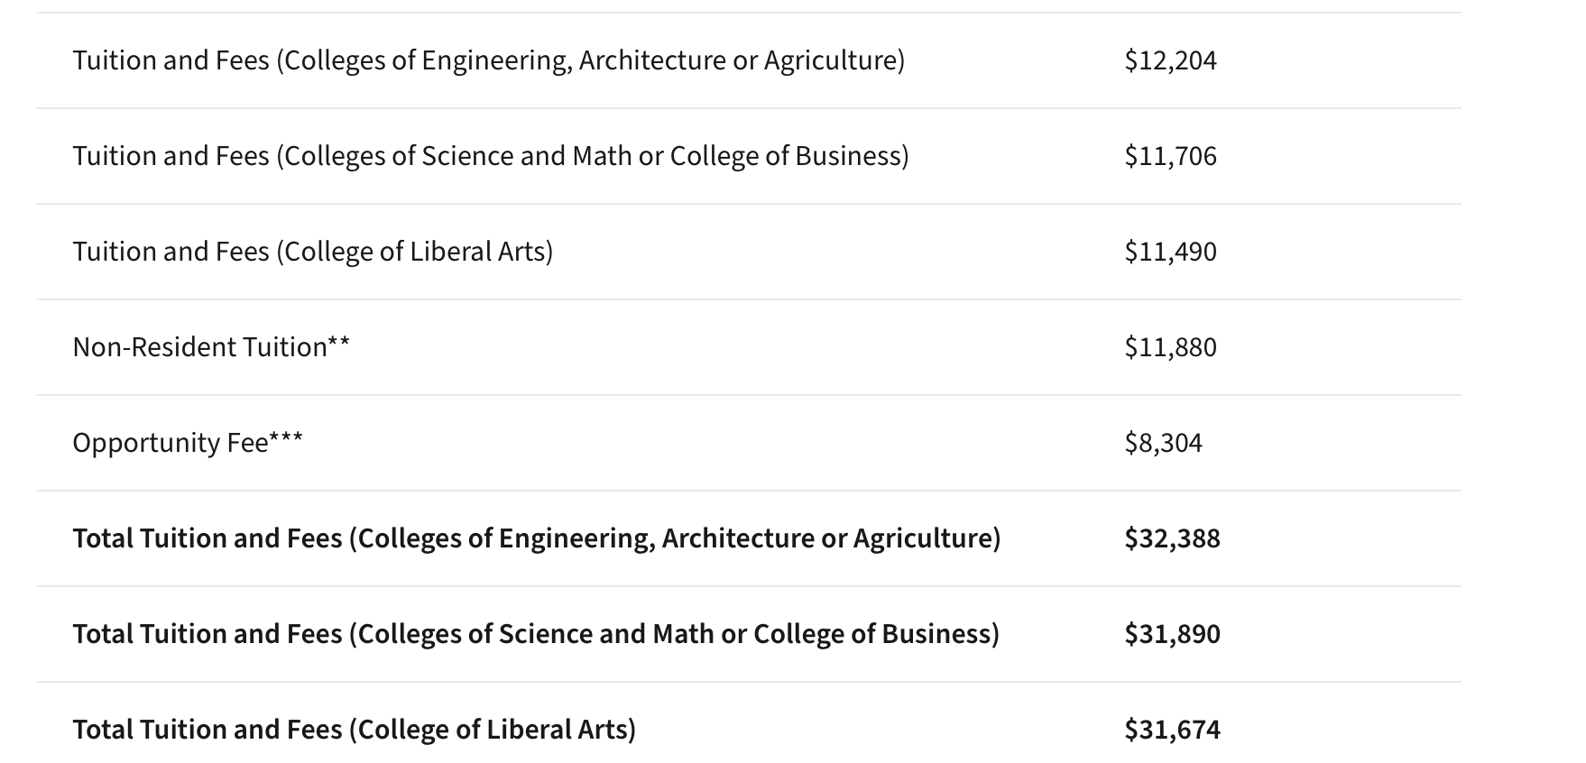Viewport: 1586px width, 763px height.
Task: Click the bold Total College of Liberal Arts label
Action: coord(354,730)
